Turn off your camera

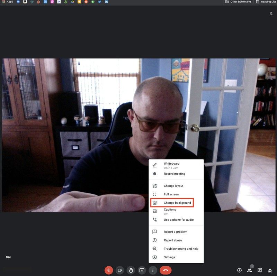119,270
